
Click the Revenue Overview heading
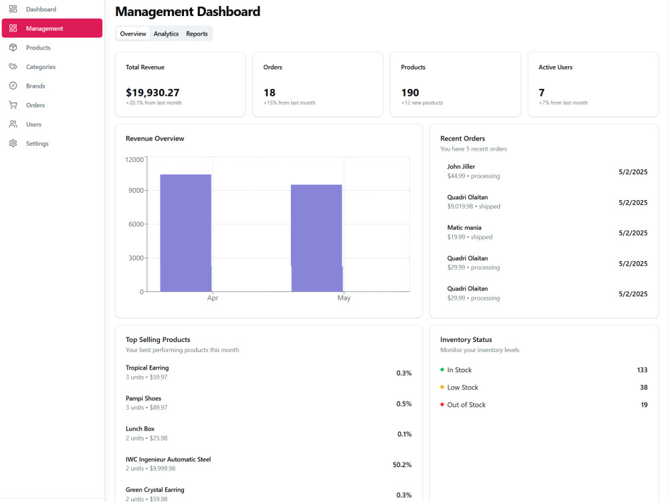[155, 139]
